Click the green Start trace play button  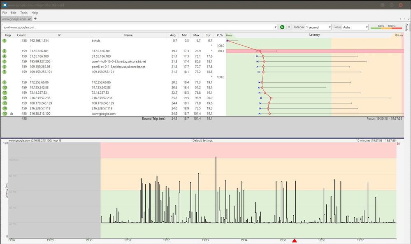[282, 27]
